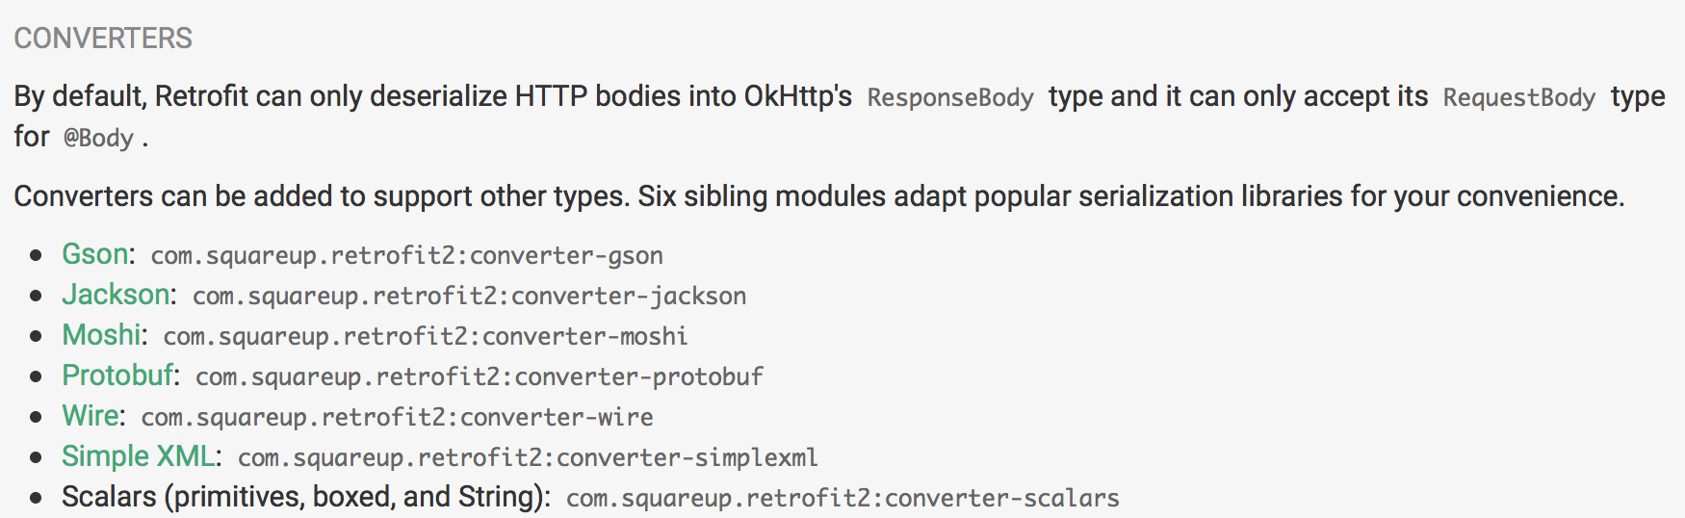This screenshot has width=1685, height=518.
Task: Click the converter-scalars artifact code text
Action: pos(842,499)
